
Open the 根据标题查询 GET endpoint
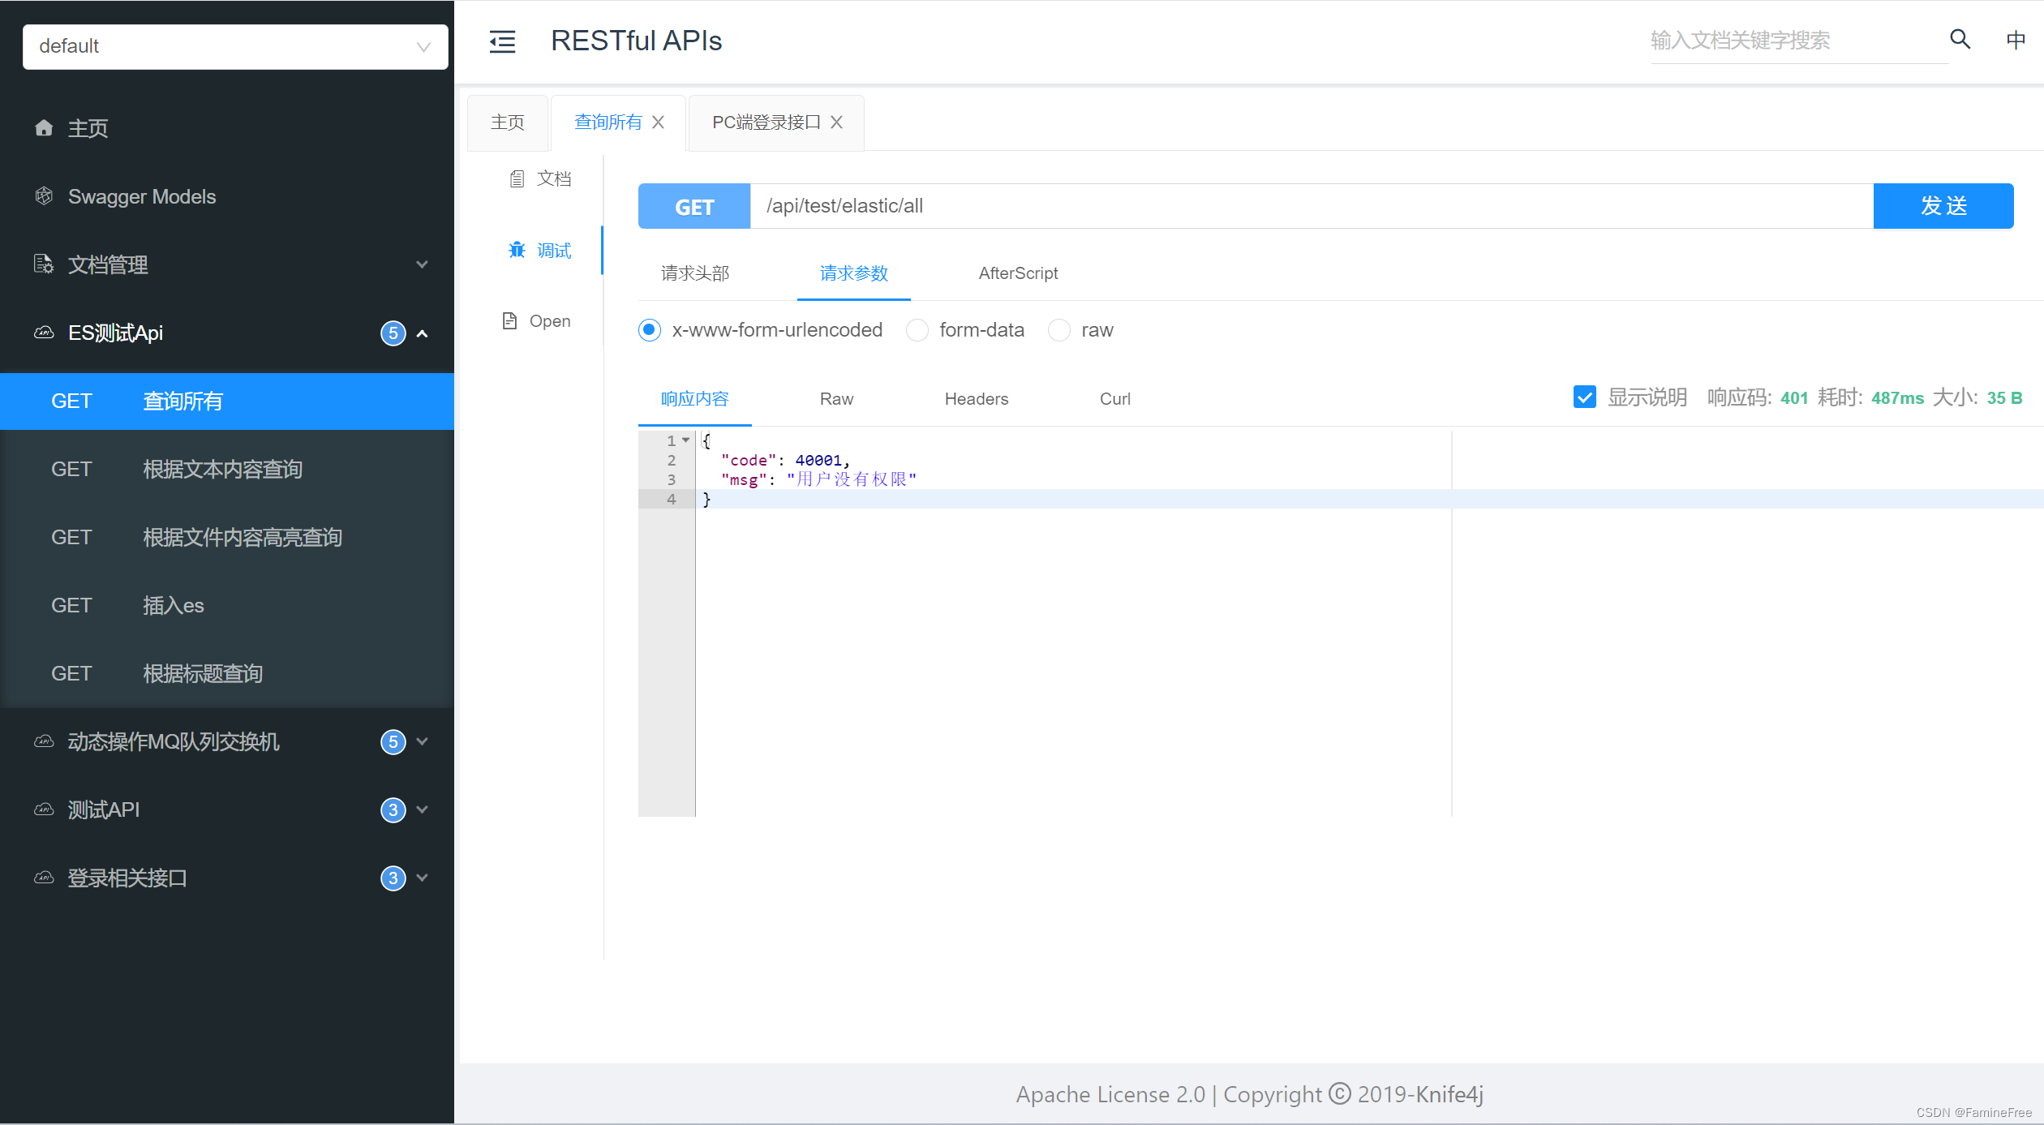(x=203, y=673)
